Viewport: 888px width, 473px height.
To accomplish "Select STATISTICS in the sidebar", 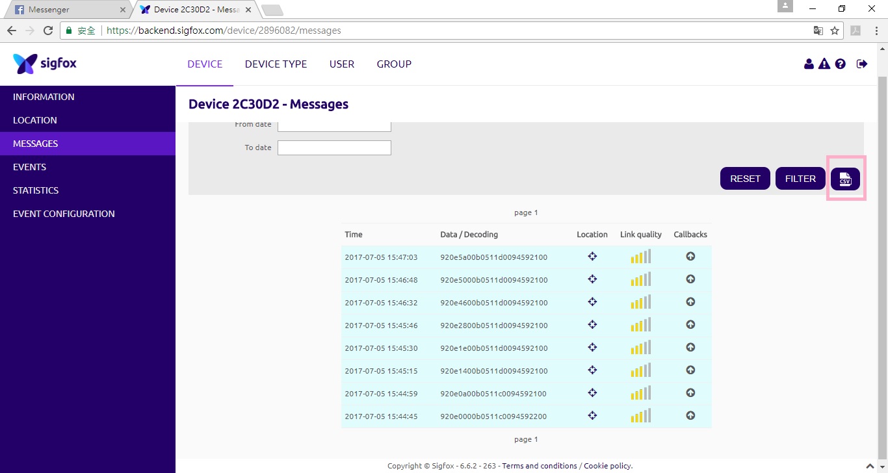I will click(36, 190).
